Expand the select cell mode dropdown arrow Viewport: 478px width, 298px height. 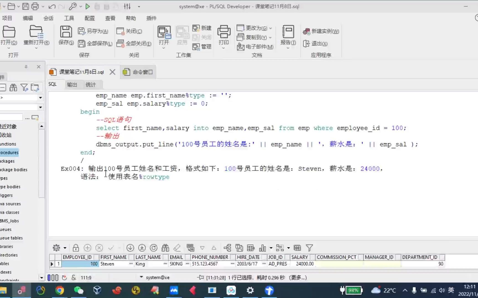tap(65, 248)
